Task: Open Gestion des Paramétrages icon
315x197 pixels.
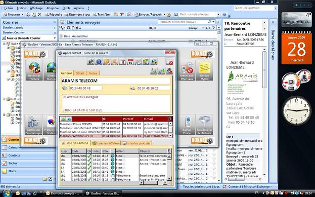Action: (33, 125)
